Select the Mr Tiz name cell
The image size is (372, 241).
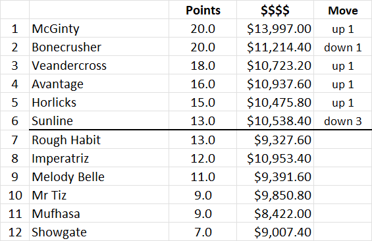pos(99,195)
